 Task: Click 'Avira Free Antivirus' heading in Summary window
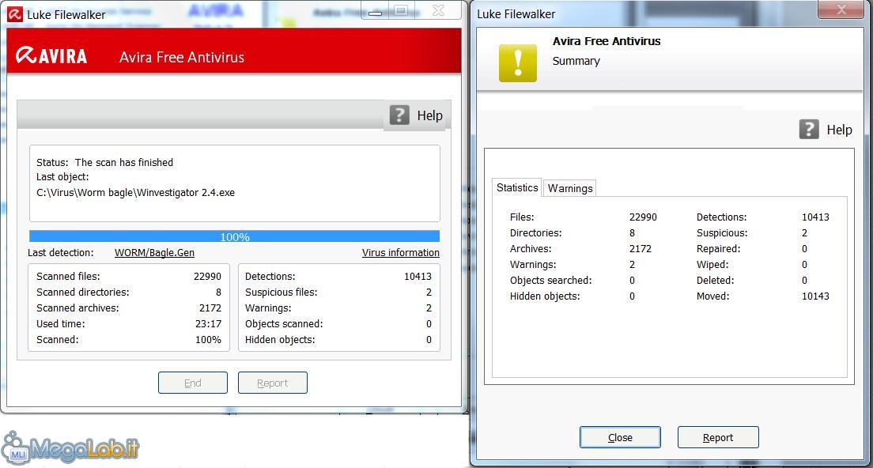click(x=607, y=41)
